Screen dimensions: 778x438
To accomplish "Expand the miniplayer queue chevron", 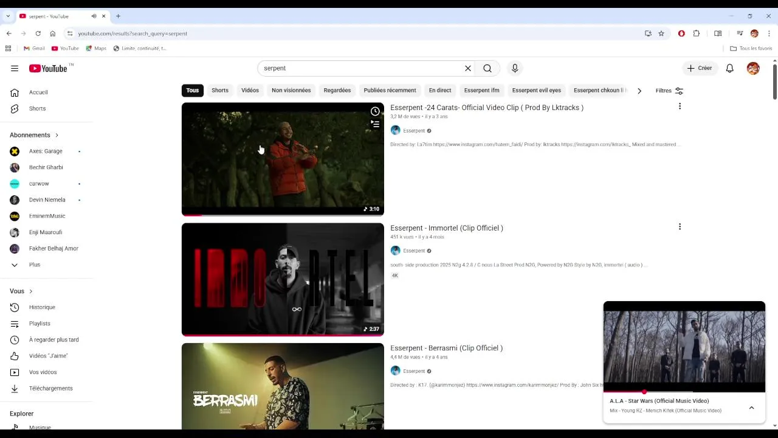I will (x=751, y=408).
